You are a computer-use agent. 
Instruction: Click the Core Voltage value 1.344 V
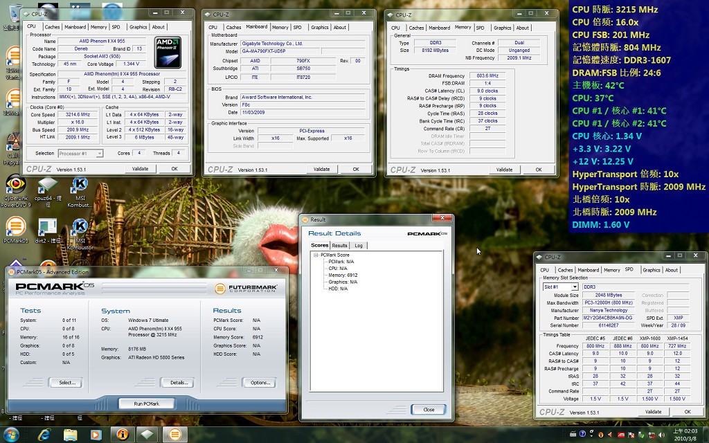131,64
